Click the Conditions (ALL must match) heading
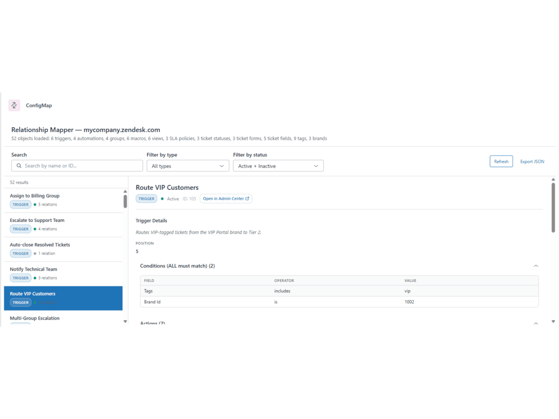The image size is (559, 419). click(177, 266)
